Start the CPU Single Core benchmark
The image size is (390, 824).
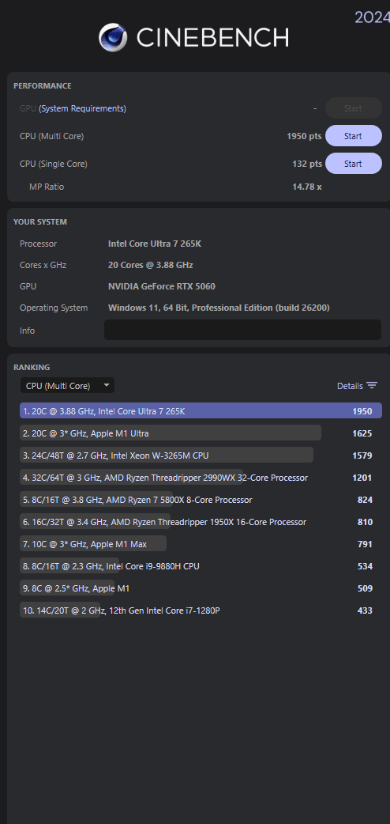coord(353,164)
